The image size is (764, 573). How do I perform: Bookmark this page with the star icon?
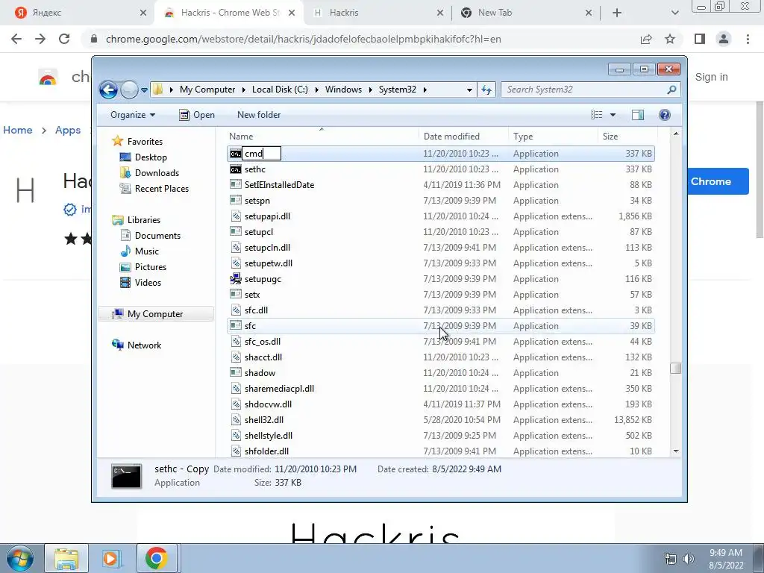(x=671, y=39)
